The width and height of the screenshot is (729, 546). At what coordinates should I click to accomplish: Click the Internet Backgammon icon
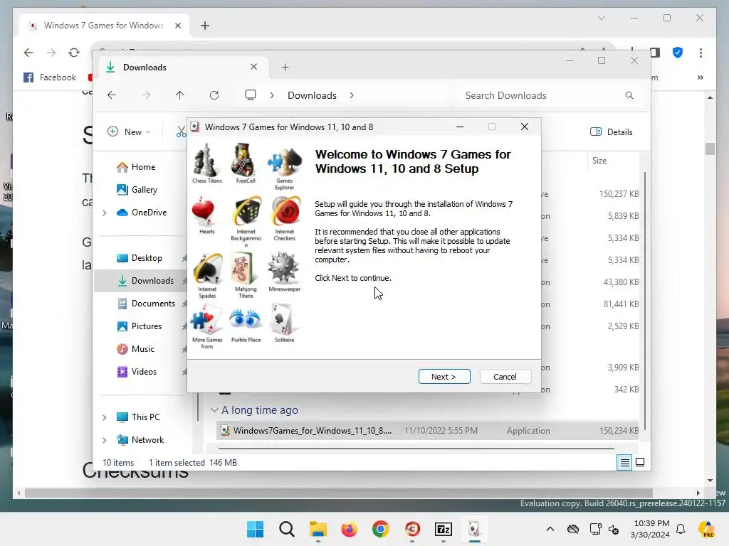pyautogui.click(x=246, y=211)
